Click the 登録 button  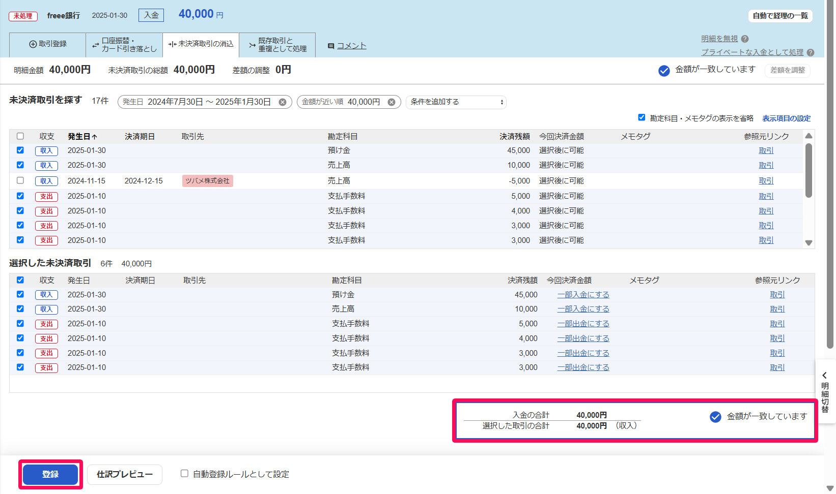[50, 474]
